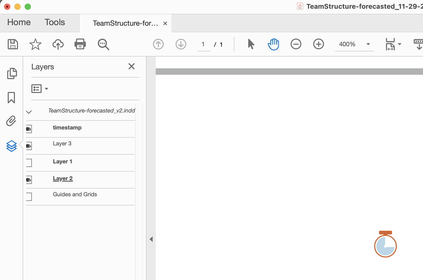This screenshot has height=280, width=423.
Task: Print the document
Action: click(x=80, y=44)
